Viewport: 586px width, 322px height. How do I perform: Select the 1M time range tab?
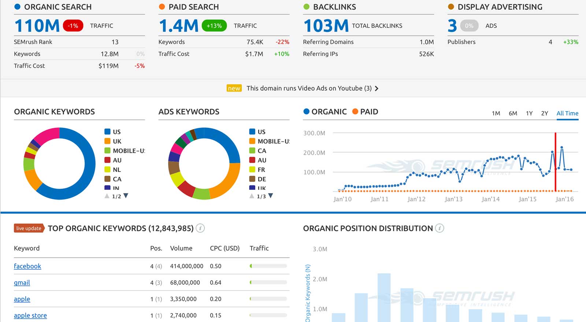pos(496,113)
